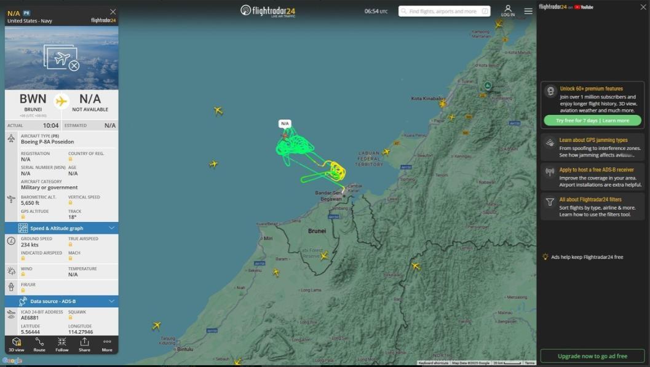This screenshot has height=367, width=650.
Task: Select the plane icon near Kota Kinabalu
Action: [x=443, y=103]
